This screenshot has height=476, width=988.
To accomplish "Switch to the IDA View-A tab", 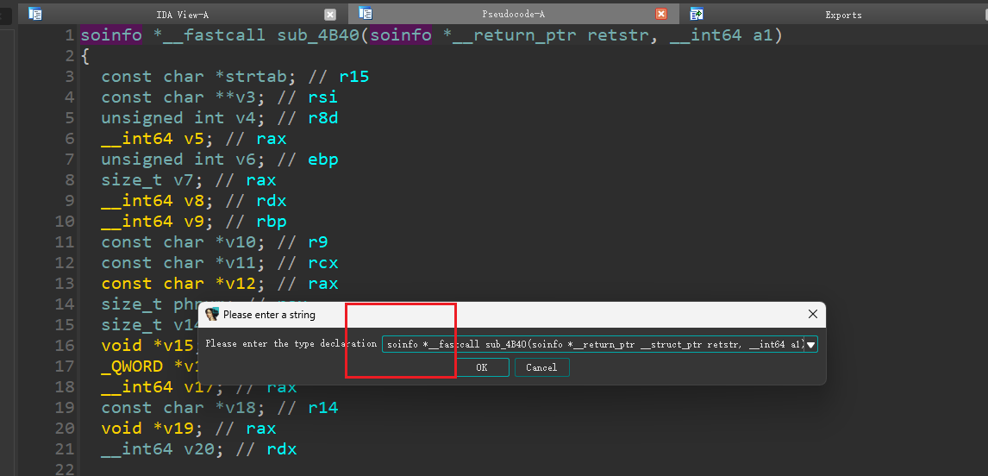I will click(182, 15).
